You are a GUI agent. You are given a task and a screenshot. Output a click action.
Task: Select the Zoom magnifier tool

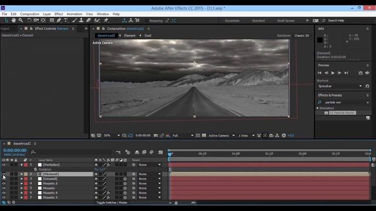[x=21, y=21]
